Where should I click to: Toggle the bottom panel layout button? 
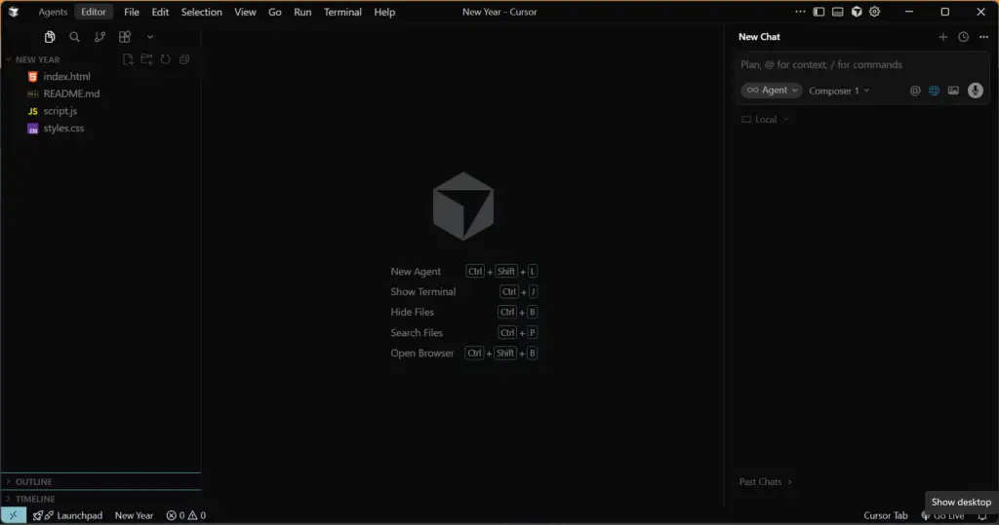click(837, 12)
